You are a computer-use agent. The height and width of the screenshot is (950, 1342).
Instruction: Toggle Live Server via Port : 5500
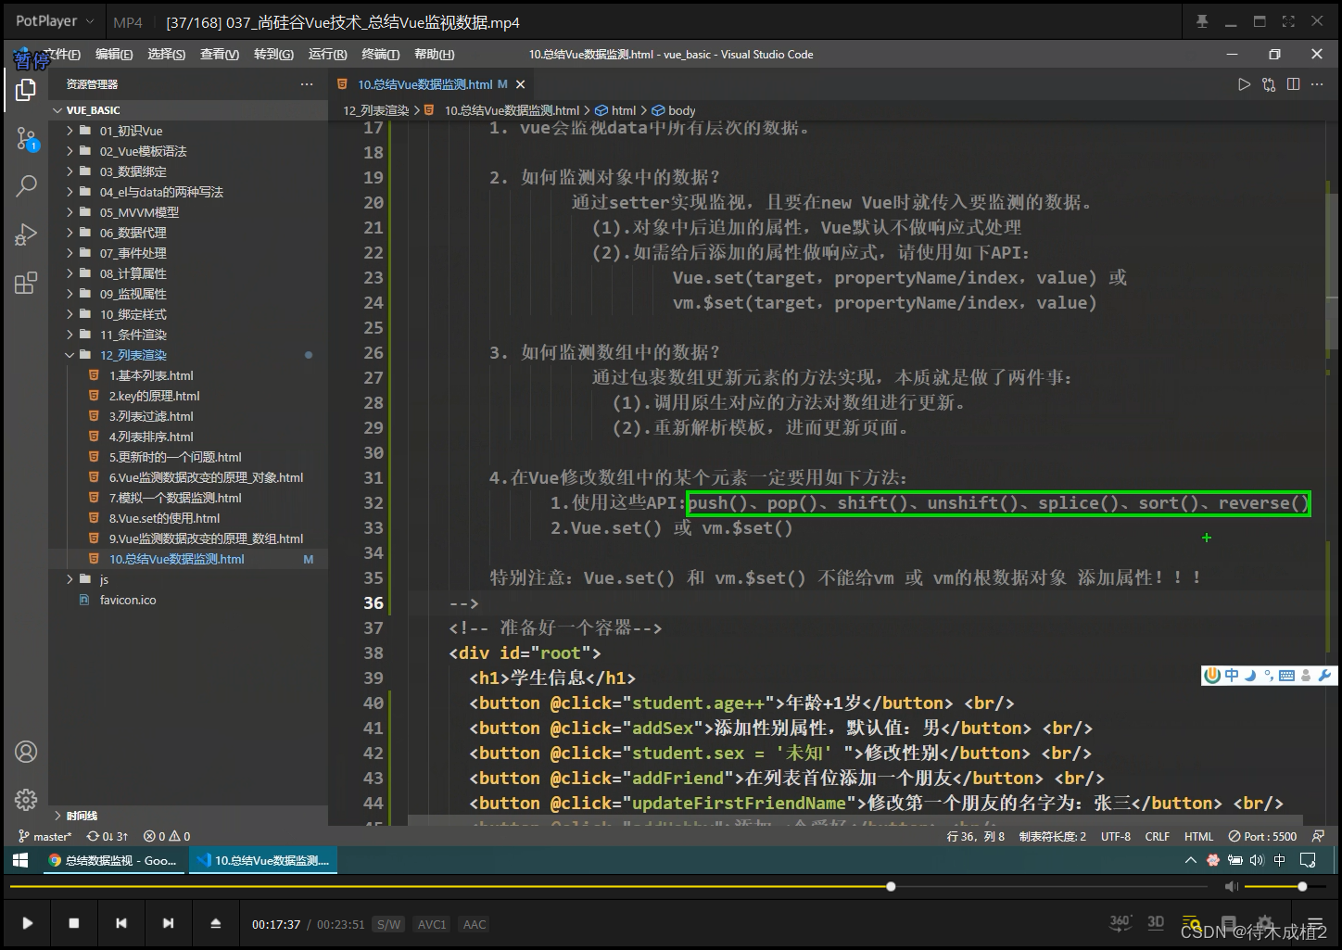point(1262,836)
